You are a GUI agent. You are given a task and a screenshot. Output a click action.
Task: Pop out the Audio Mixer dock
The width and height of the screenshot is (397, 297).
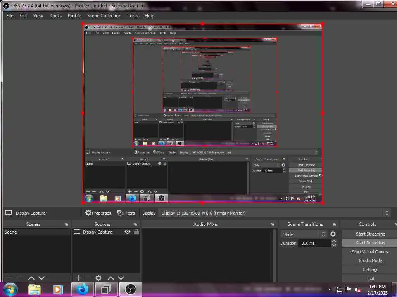coord(273,224)
